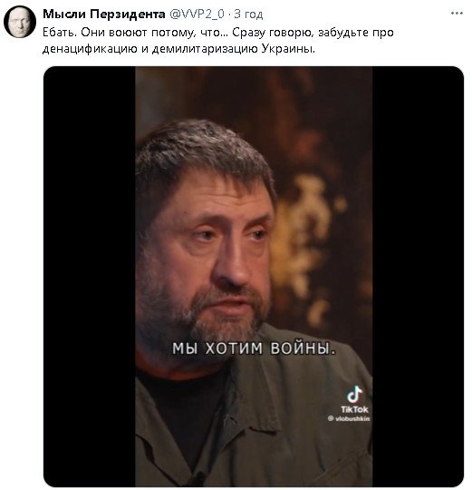The image size is (472, 490).
Task: Open the tweet via the 3 год timestamp
Action: coord(248,14)
